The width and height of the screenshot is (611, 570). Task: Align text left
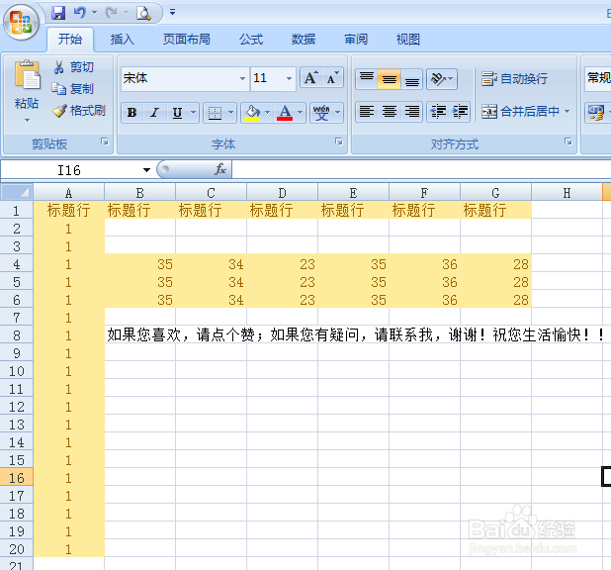pos(366,112)
